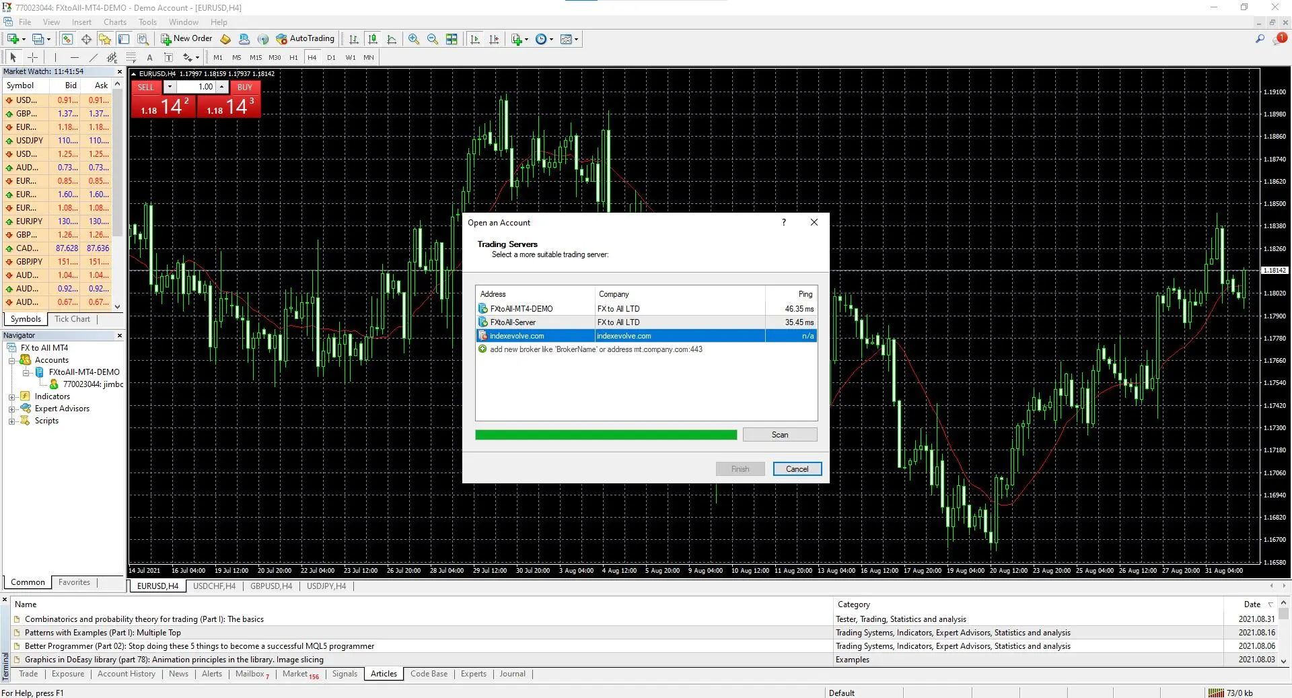Select the equidistant channel tool
Viewport: 1292px width, 698px height.
coord(112,58)
